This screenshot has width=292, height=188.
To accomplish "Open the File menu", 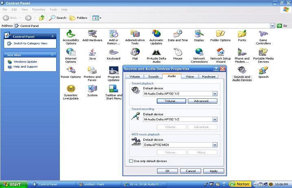I will [5, 9].
